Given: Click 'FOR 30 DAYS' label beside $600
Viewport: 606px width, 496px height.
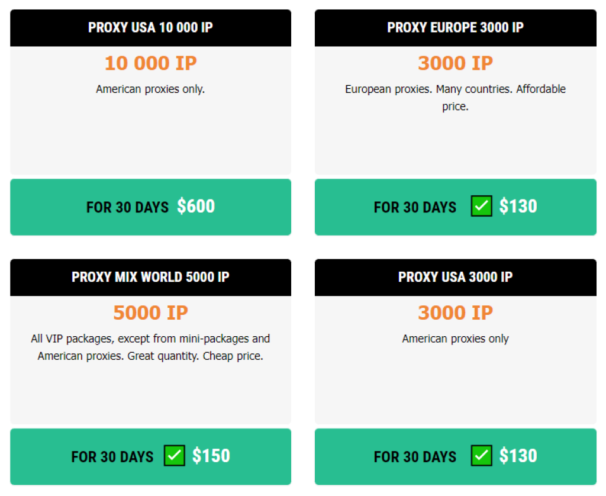Looking at the screenshot, I should tap(127, 207).
